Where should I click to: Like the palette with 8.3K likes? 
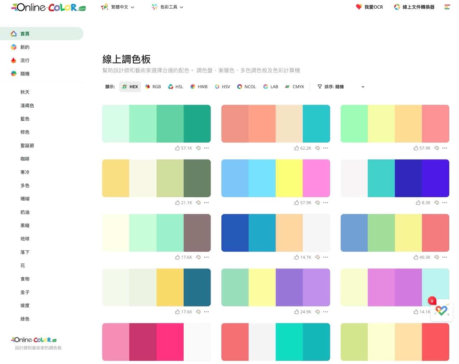(418, 202)
